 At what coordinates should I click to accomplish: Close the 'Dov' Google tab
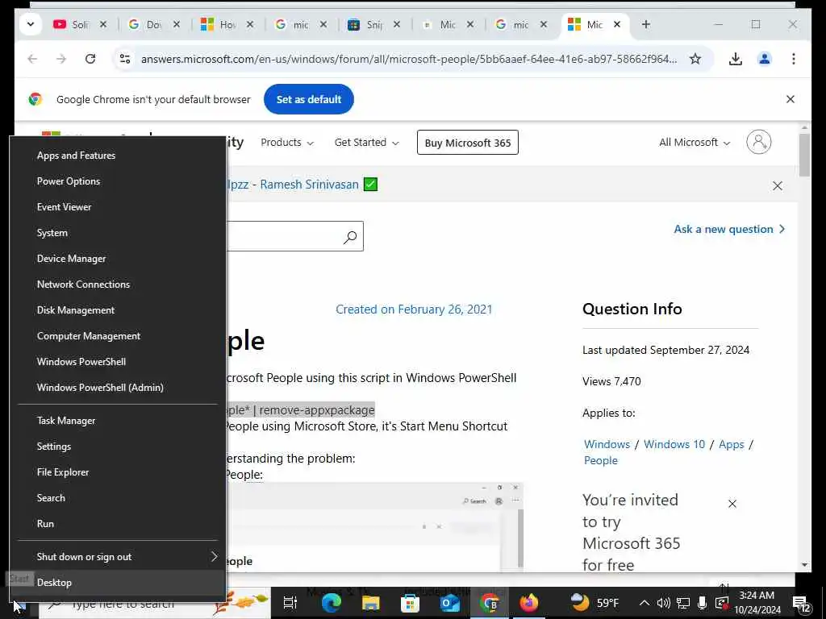tap(177, 24)
